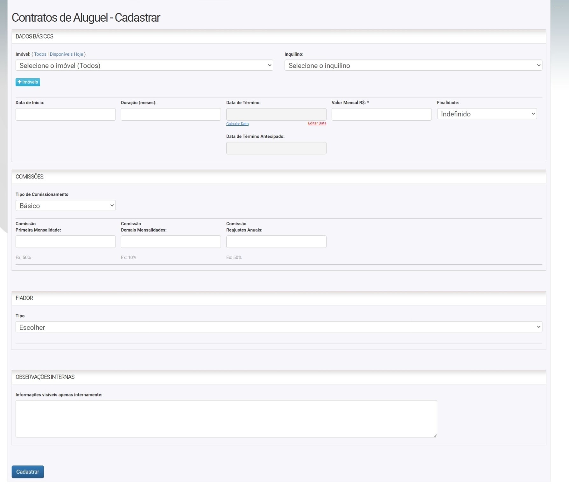The width and height of the screenshot is (569, 488).
Task: Click the Todos imóvel filter link
Action: [40, 54]
